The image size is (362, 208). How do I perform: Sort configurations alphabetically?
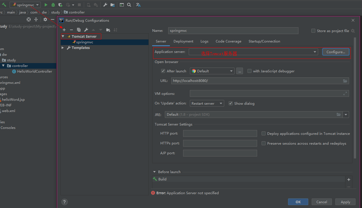[115, 30]
